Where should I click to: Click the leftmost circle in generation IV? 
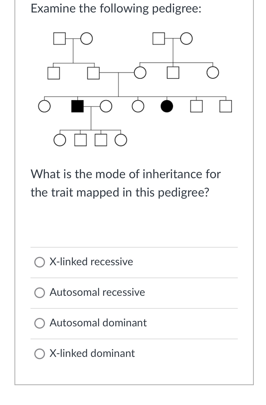tap(60, 139)
